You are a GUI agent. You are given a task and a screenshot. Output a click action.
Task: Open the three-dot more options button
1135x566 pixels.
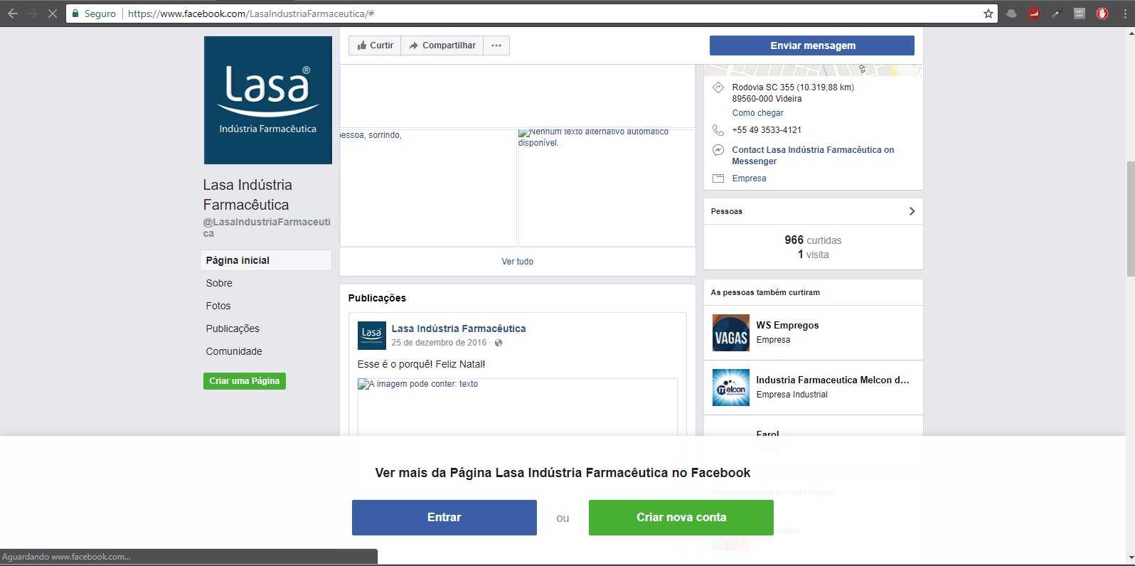point(496,46)
